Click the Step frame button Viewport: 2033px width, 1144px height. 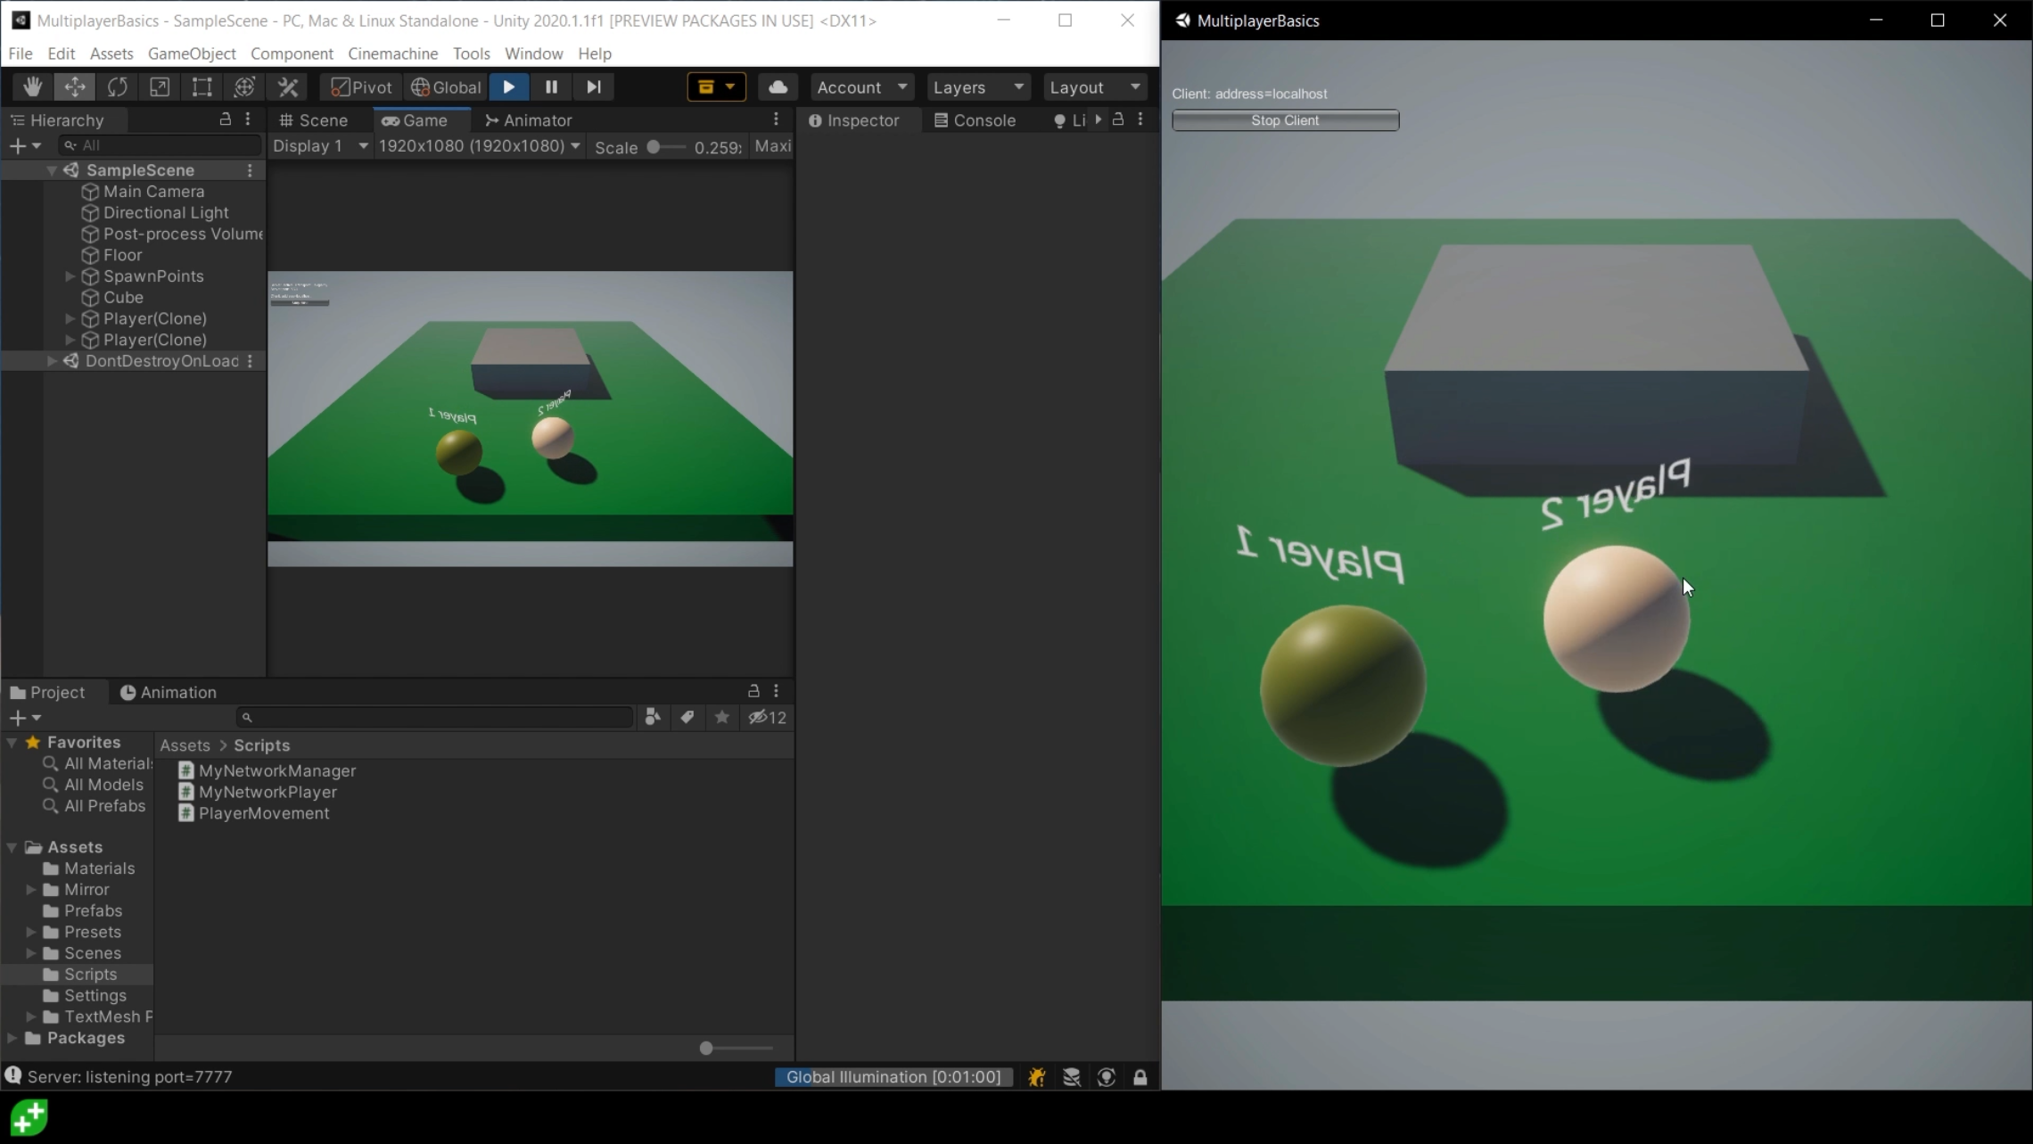(x=594, y=86)
